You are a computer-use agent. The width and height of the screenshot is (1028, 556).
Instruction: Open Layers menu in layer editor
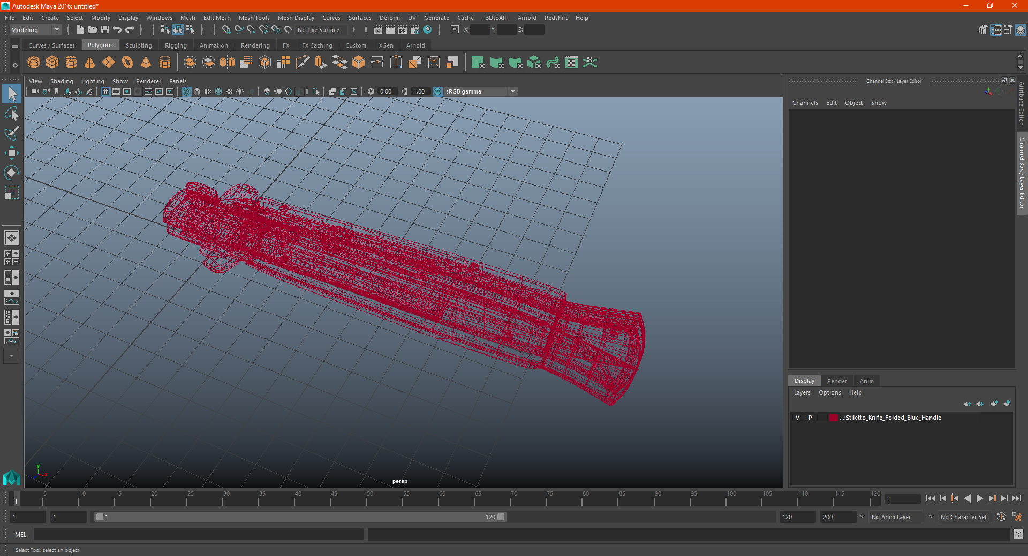click(x=802, y=392)
